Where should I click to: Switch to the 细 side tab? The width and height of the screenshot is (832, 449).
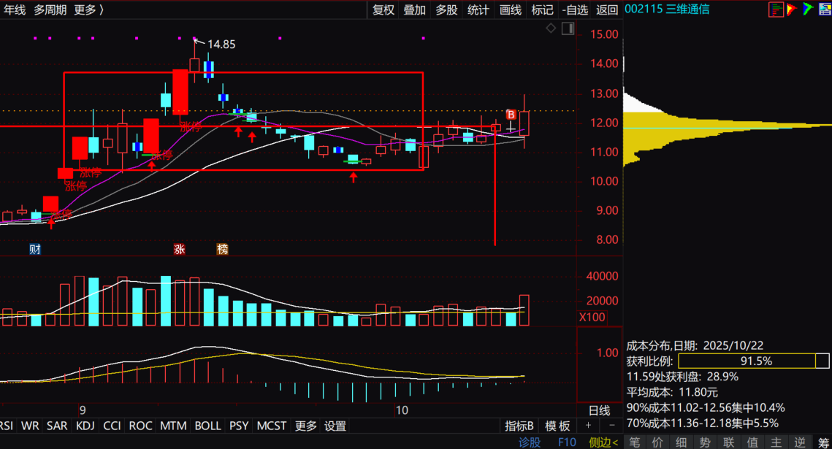(x=682, y=442)
